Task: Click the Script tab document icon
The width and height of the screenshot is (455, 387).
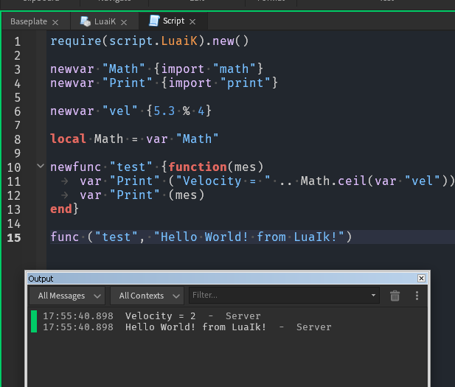Action: 153,21
